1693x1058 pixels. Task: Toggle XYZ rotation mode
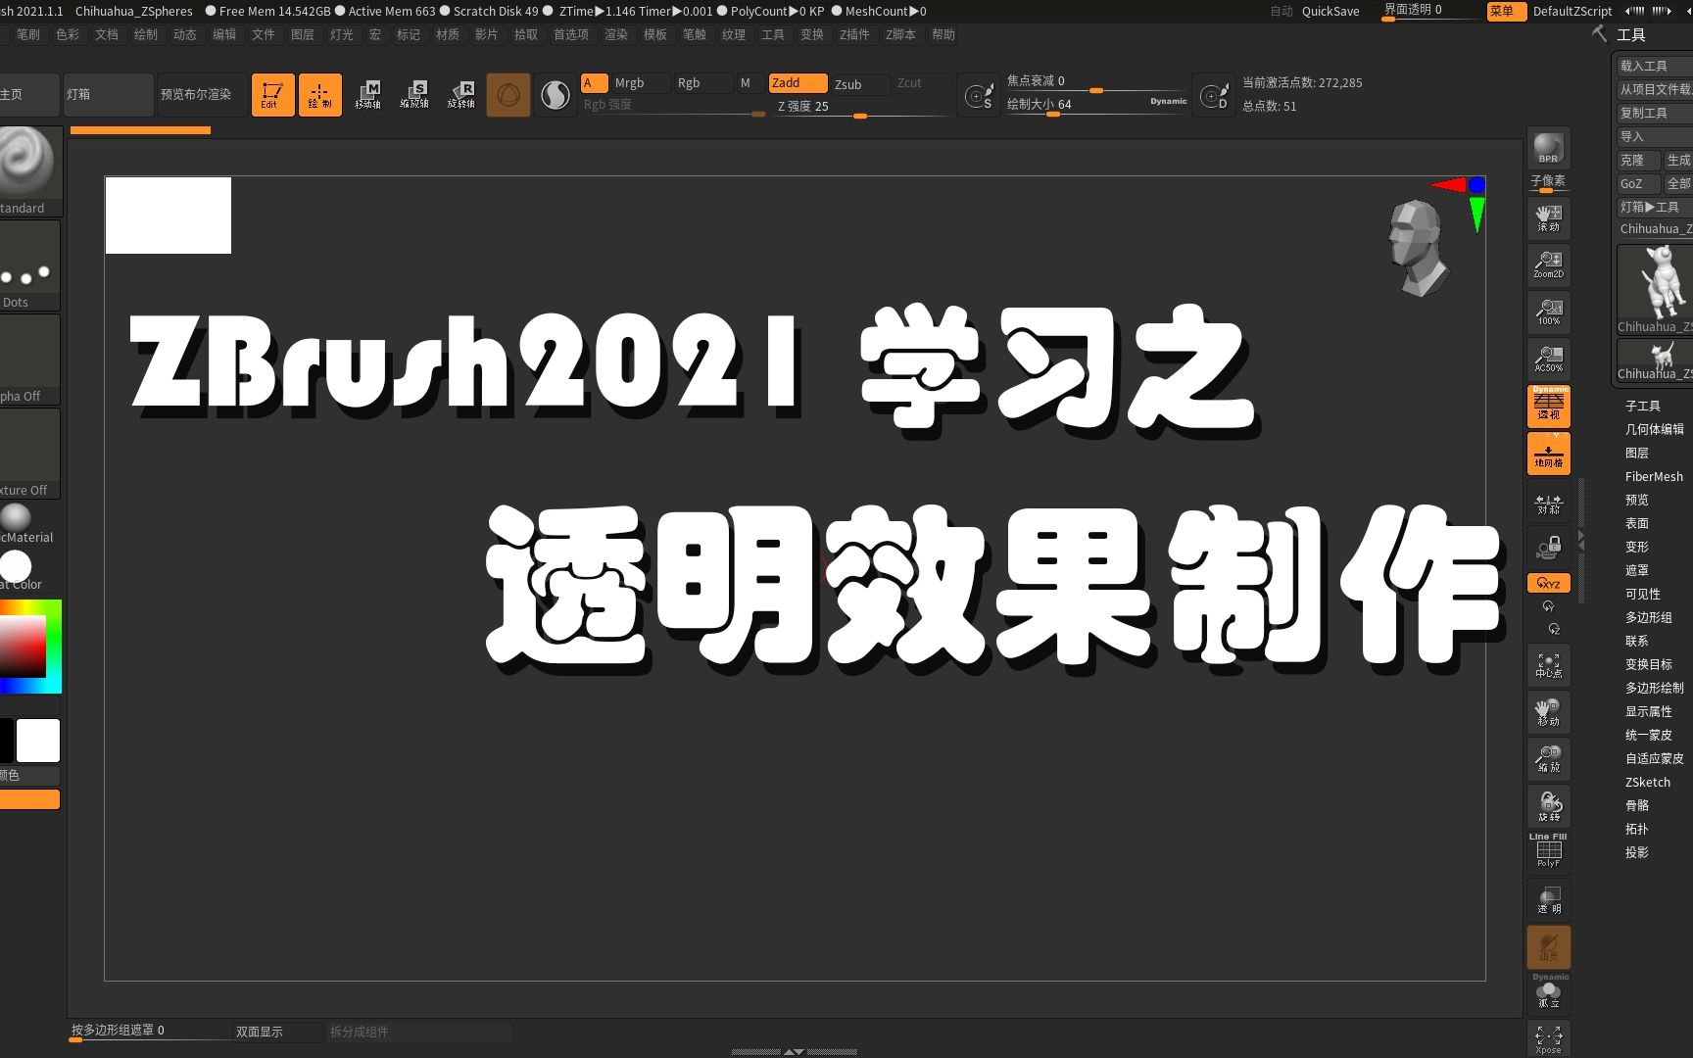point(1548,583)
